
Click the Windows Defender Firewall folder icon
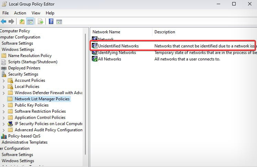click(10, 93)
